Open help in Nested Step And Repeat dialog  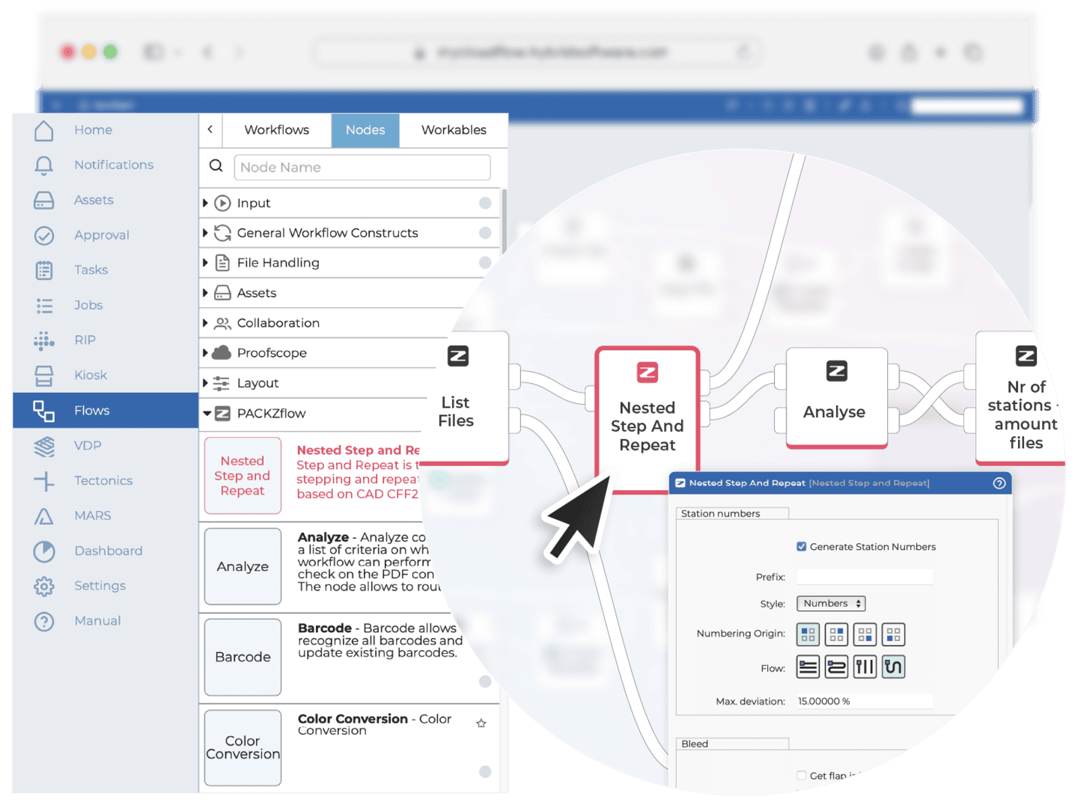point(999,483)
